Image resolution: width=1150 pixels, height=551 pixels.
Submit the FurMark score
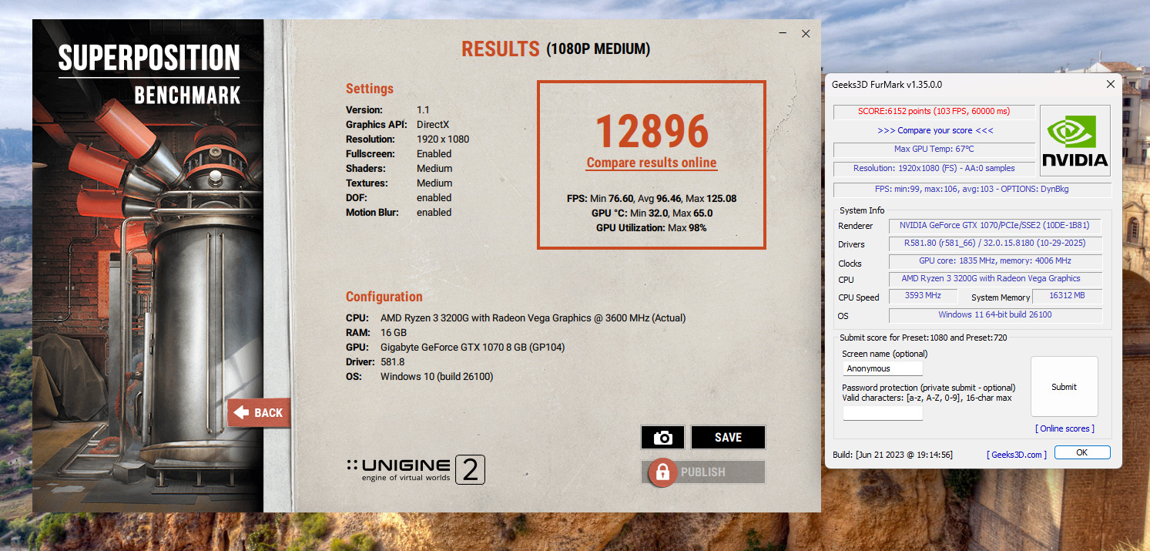point(1064,387)
